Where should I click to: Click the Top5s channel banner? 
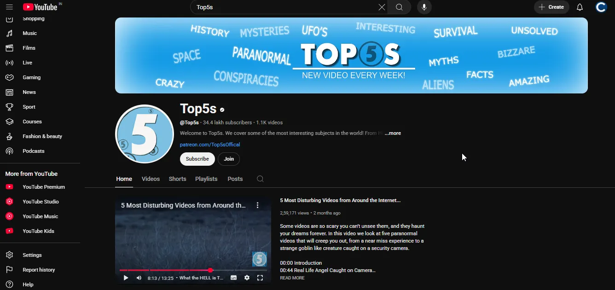pyautogui.click(x=351, y=55)
